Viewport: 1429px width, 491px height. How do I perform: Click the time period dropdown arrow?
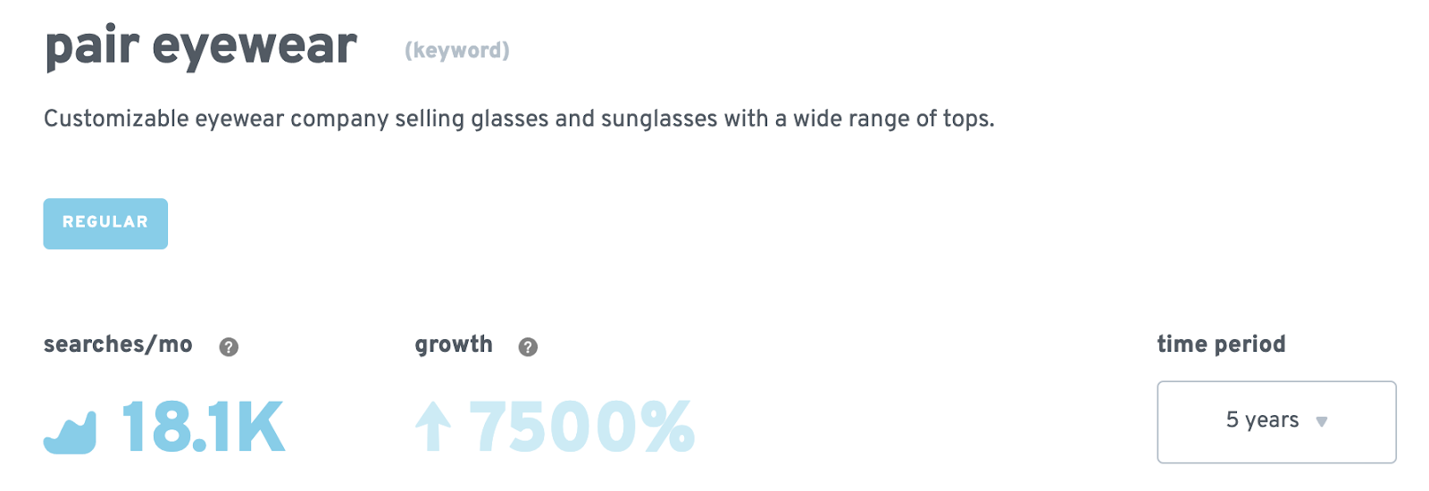(1322, 421)
